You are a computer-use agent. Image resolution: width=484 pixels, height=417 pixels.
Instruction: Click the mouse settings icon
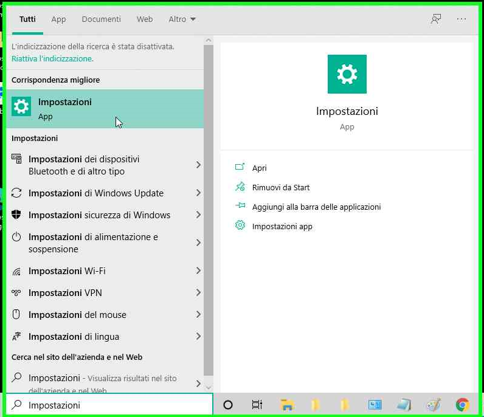(16, 314)
